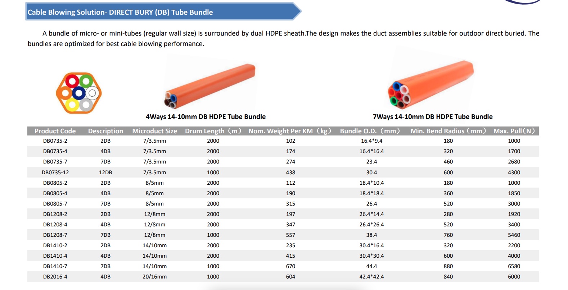Click the 4Ways orange tube bundle photo
The height and width of the screenshot is (290, 568).
[x=210, y=86]
